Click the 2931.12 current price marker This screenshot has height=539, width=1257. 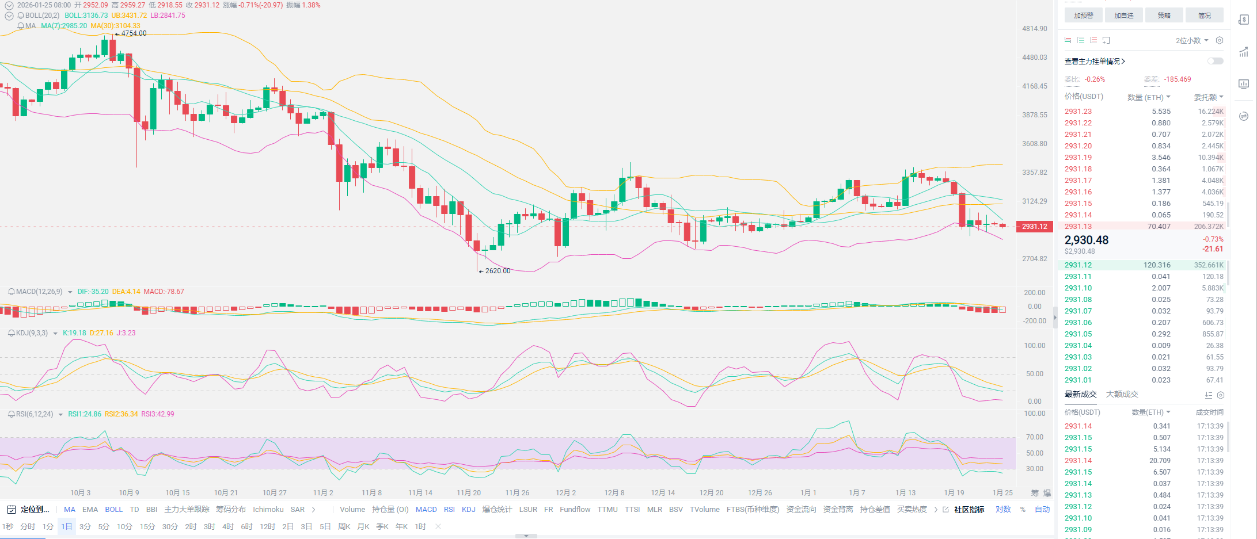point(1034,227)
